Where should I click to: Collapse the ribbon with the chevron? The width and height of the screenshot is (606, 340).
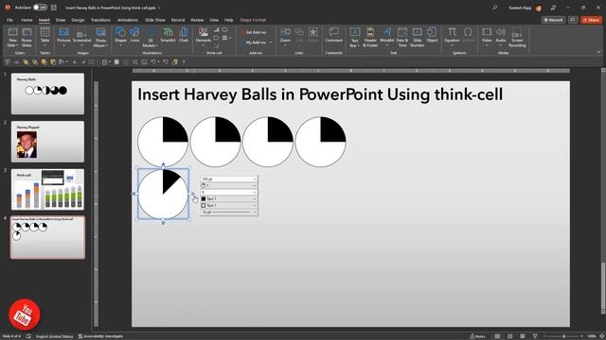[598, 52]
